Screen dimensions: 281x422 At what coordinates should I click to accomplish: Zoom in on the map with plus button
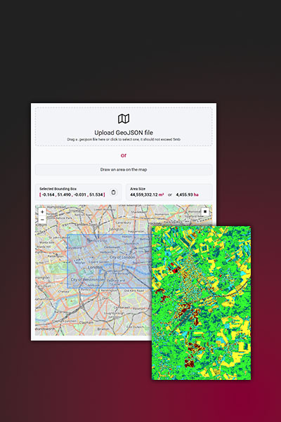click(42, 212)
